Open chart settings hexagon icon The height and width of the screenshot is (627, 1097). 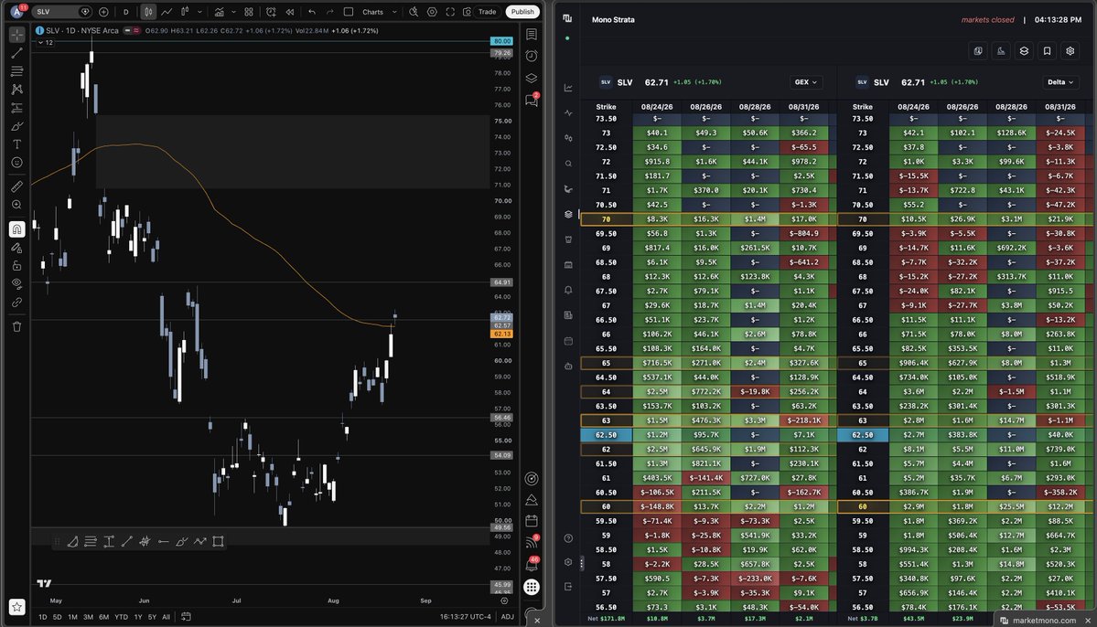tap(432, 12)
